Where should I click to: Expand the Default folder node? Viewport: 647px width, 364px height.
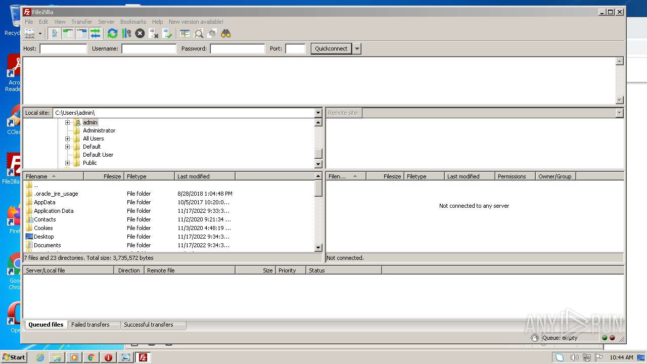[x=67, y=147]
